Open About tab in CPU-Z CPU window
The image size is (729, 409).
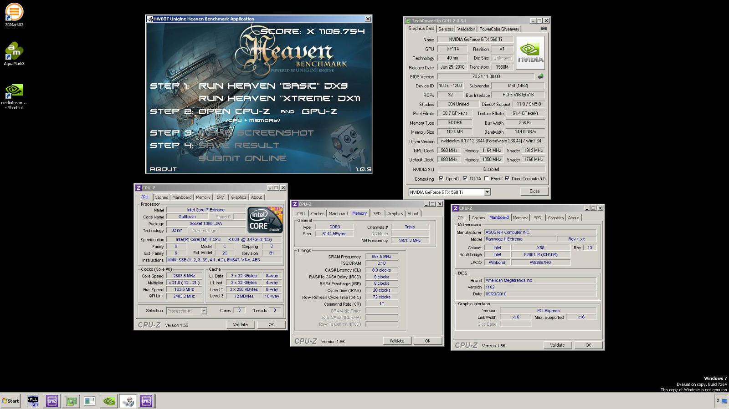click(x=257, y=197)
